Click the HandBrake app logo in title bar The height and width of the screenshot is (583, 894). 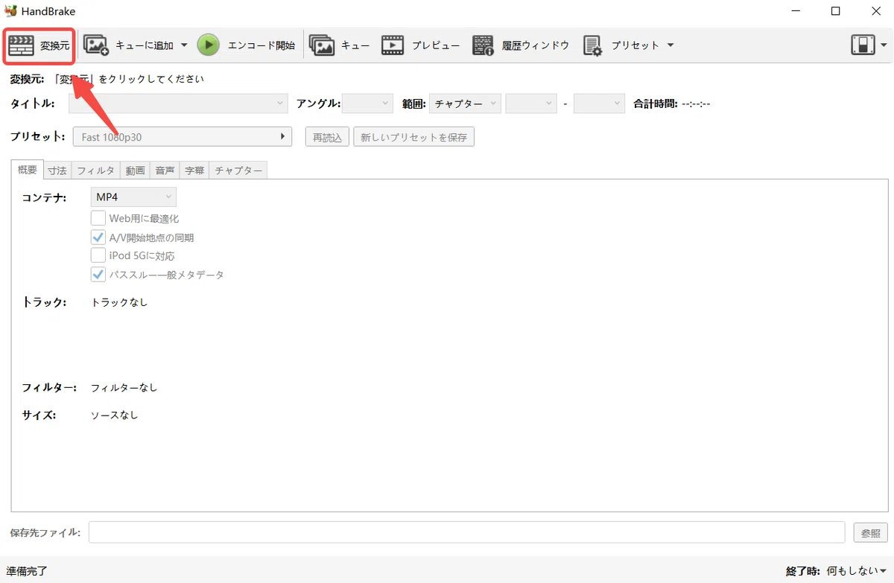coord(10,11)
